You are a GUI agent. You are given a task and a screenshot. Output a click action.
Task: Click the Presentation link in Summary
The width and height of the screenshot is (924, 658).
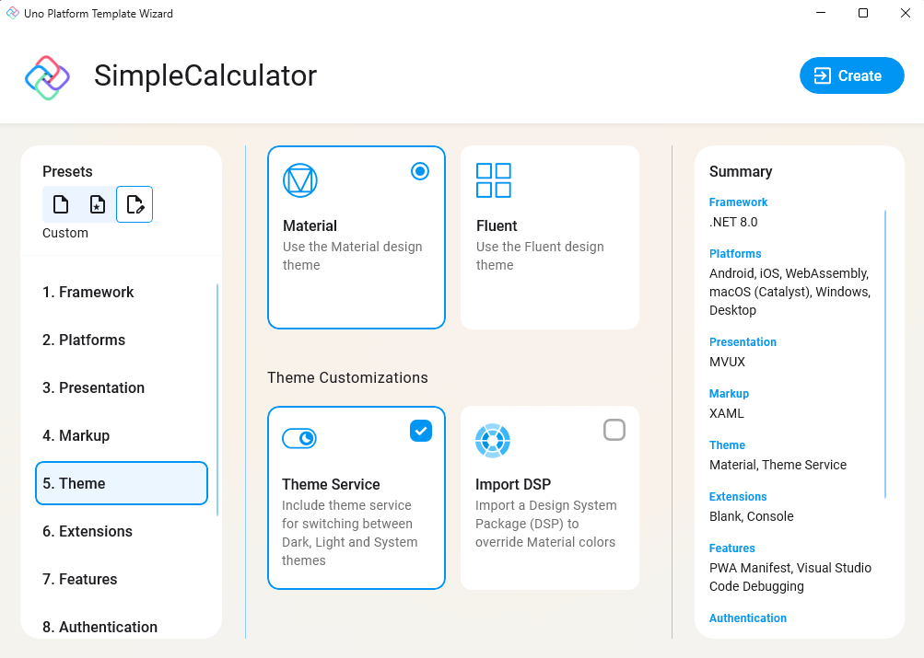click(743, 341)
